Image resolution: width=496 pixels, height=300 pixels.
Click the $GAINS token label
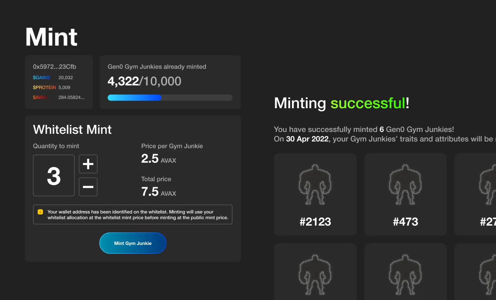coord(41,78)
